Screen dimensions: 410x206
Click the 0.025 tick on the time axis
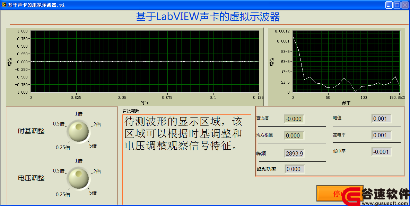point(76,97)
